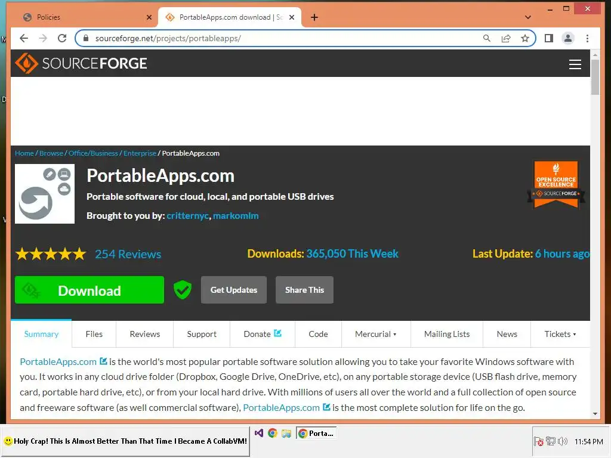Click the browser forward arrow

coord(43,38)
